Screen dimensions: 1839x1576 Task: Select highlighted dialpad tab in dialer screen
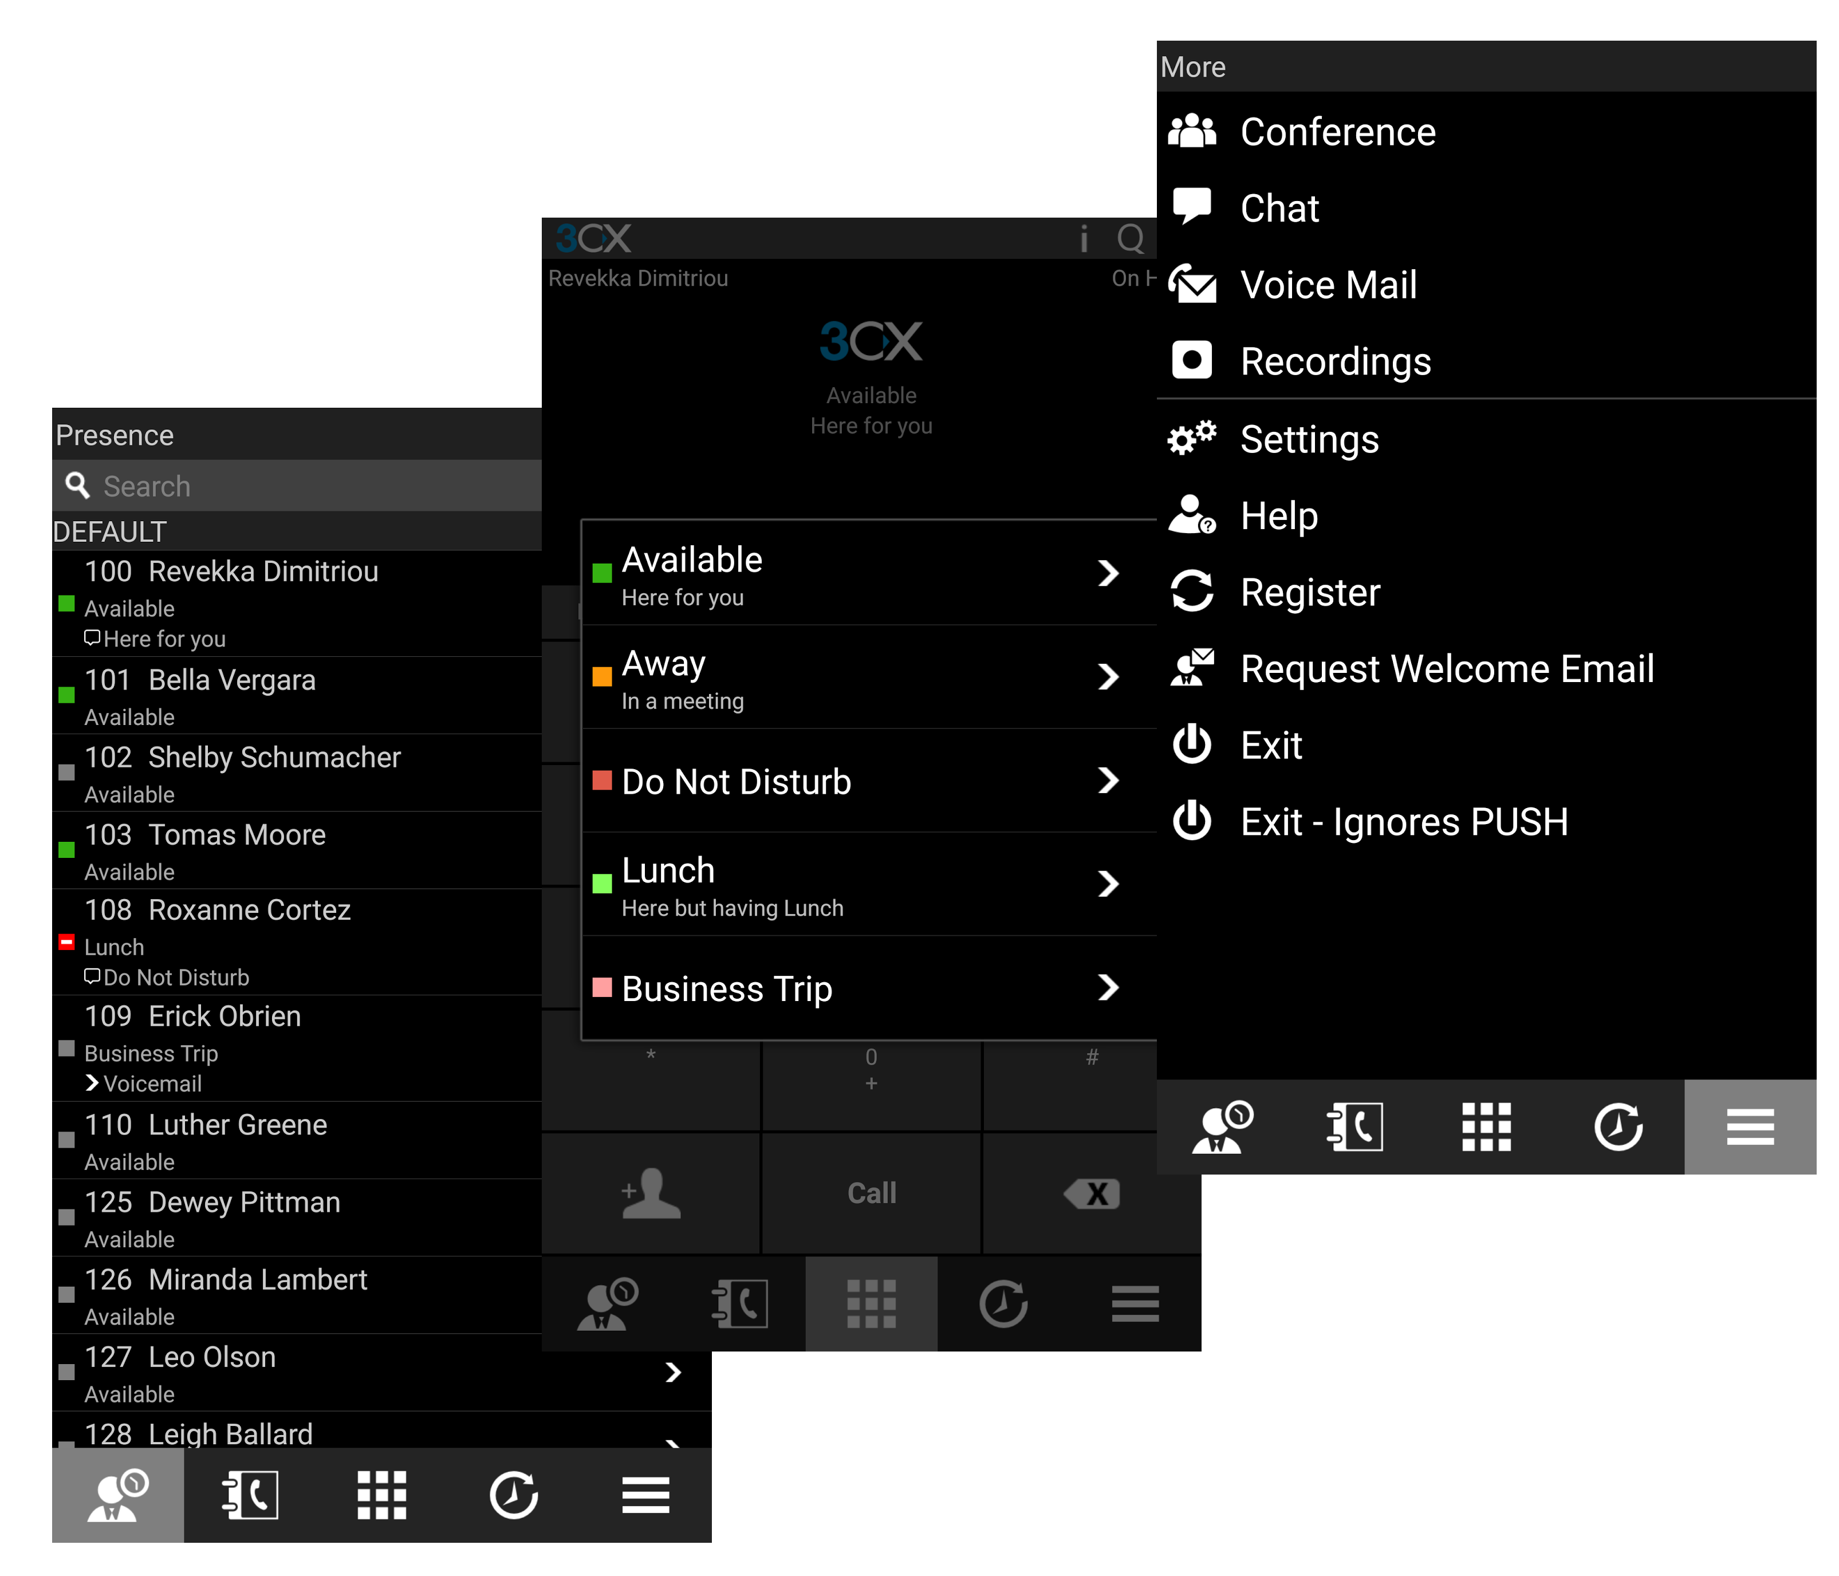(871, 1303)
